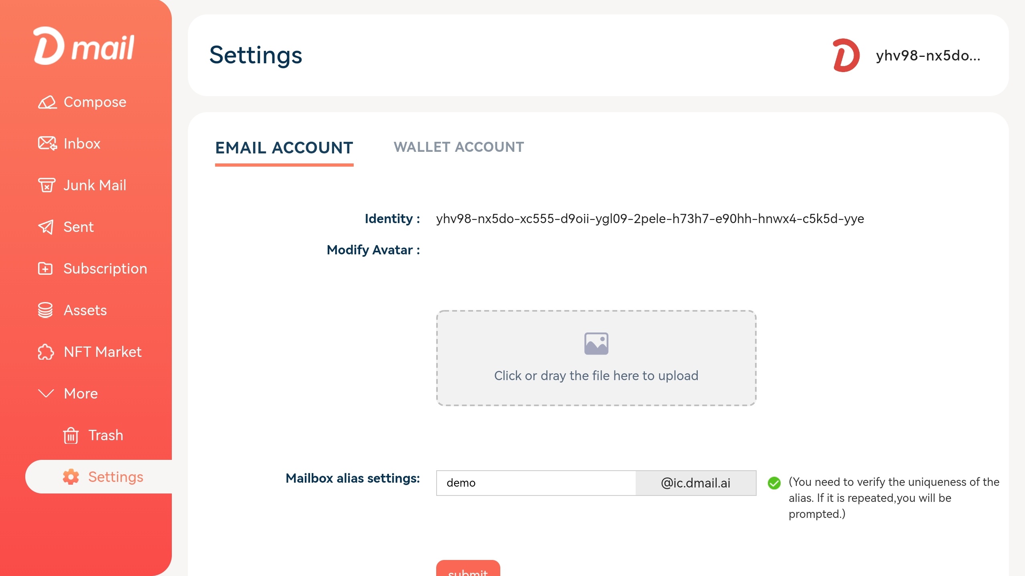Open NFT Market puzzle icon
The height and width of the screenshot is (576, 1025).
pyautogui.click(x=46, y=352)
